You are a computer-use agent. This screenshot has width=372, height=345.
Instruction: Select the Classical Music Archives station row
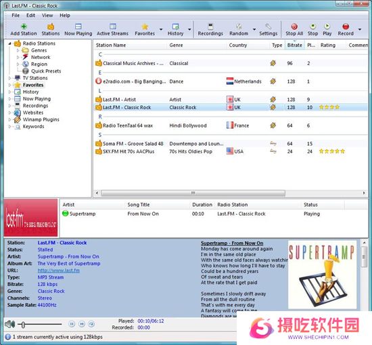231,63
